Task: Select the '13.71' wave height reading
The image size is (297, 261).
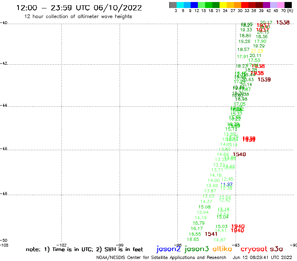Action: (217, 170)
